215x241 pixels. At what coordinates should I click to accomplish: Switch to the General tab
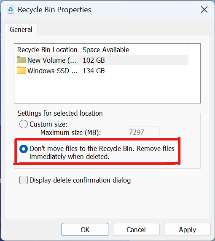(21, 29)
